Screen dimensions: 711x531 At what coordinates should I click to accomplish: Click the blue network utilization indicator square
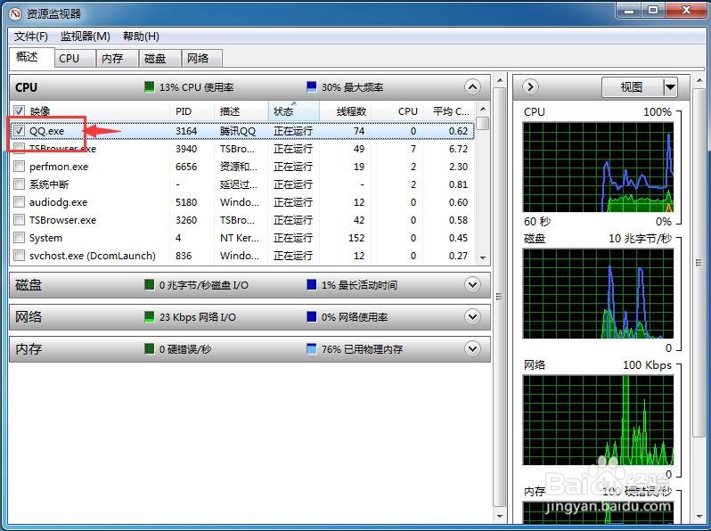pos(312,316)
